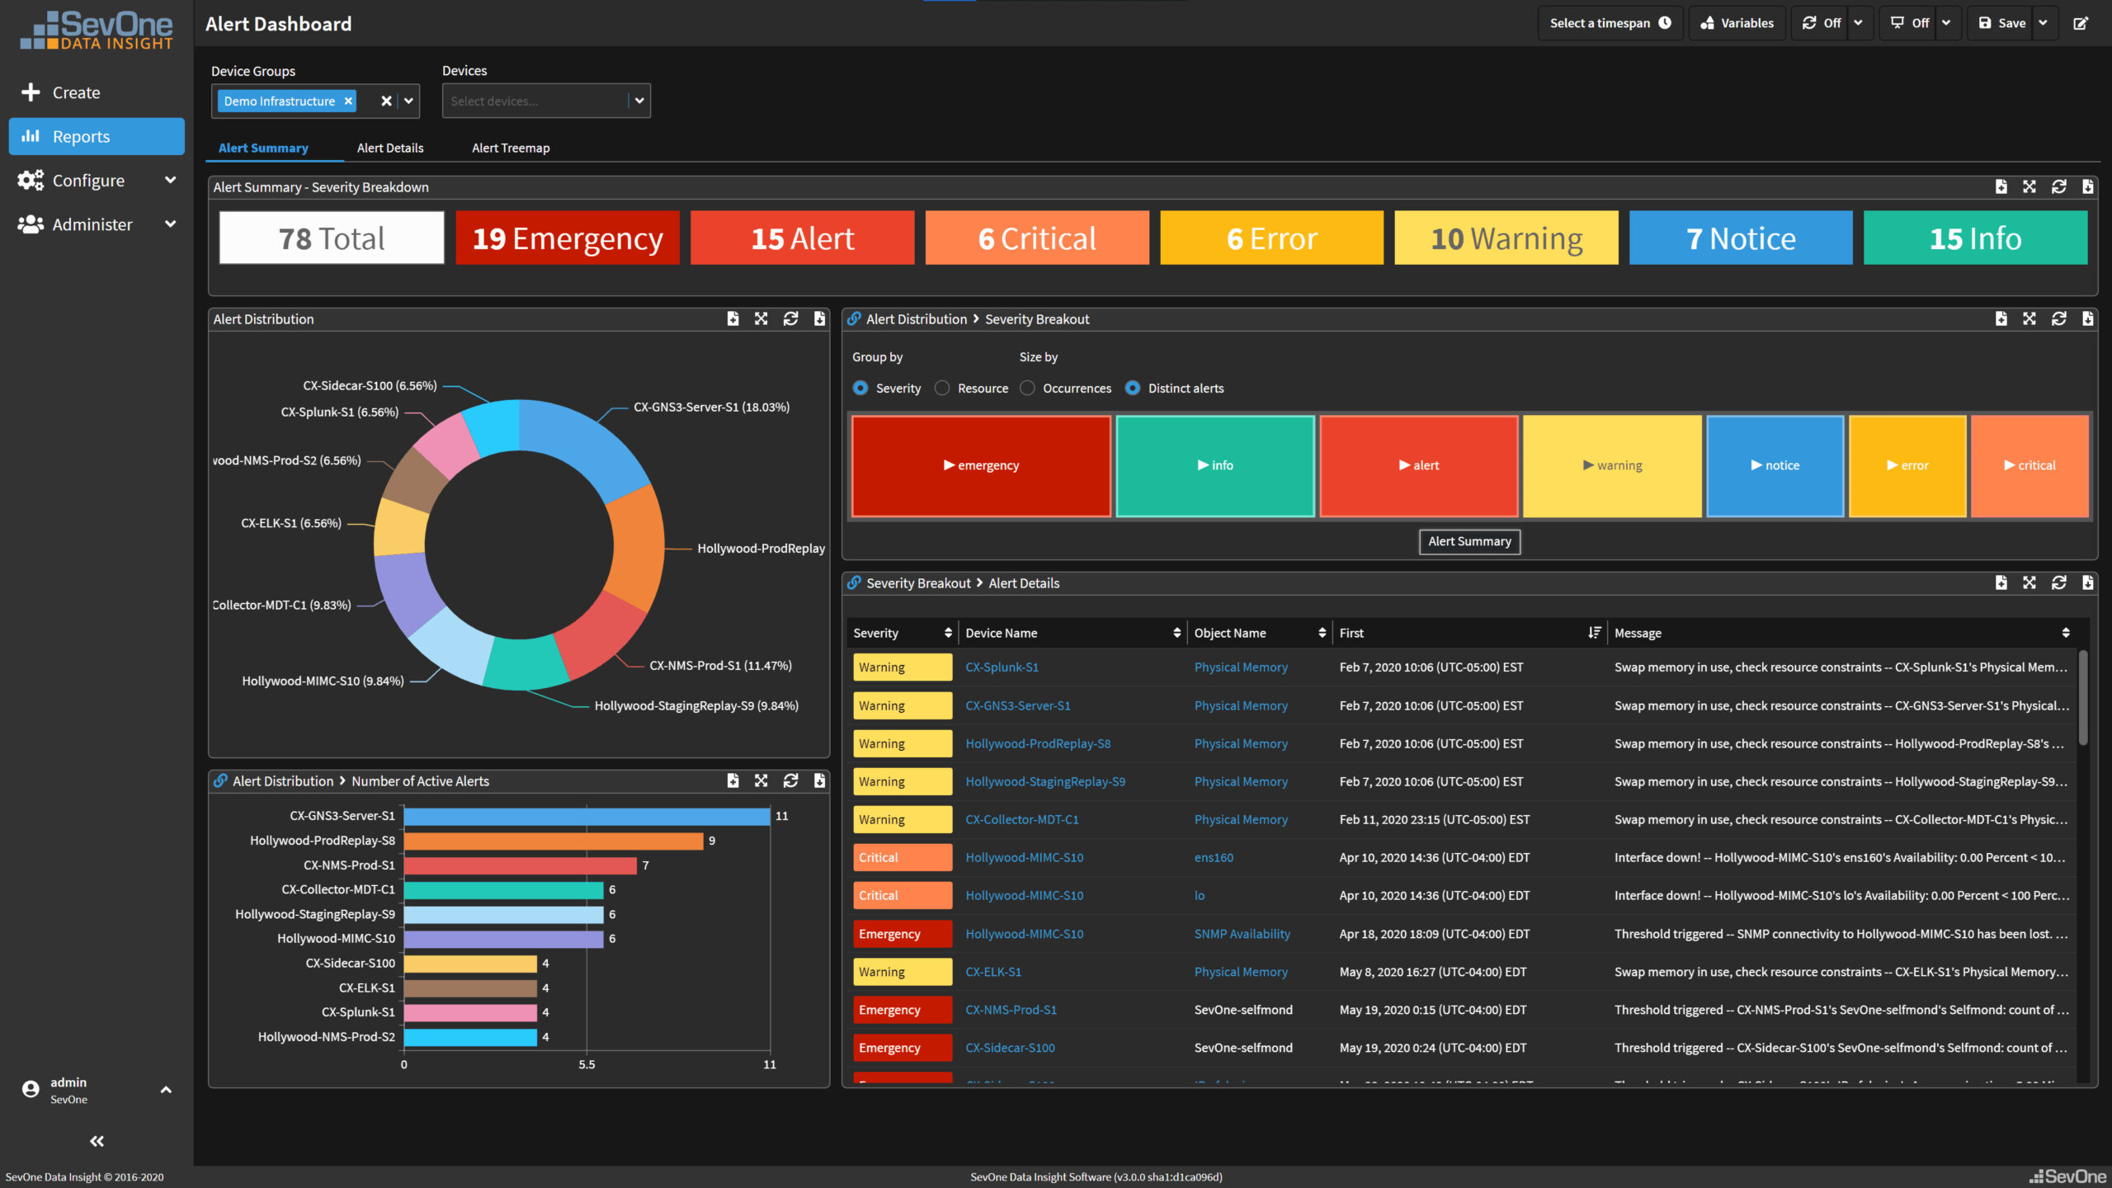Maximize the Alert Distribution donut panel

pyautogui.click(x=761, y=318)
